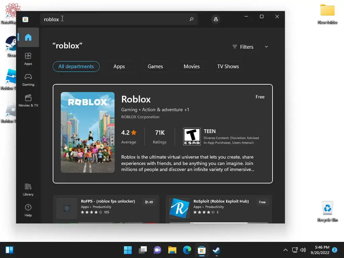Open the Library in sidebar
The width and height of the screenshot is (344, 258).
click(x=28, y=189)
